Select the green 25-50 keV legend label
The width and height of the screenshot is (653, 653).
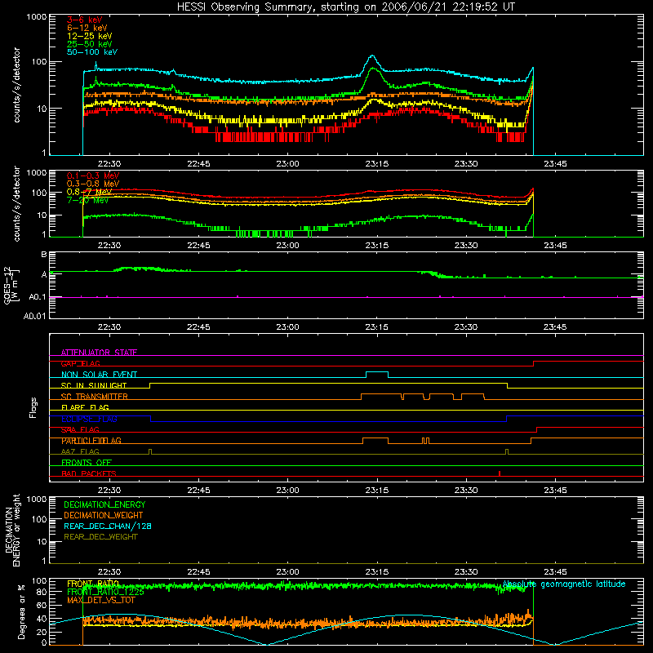(x=90, y=44)
